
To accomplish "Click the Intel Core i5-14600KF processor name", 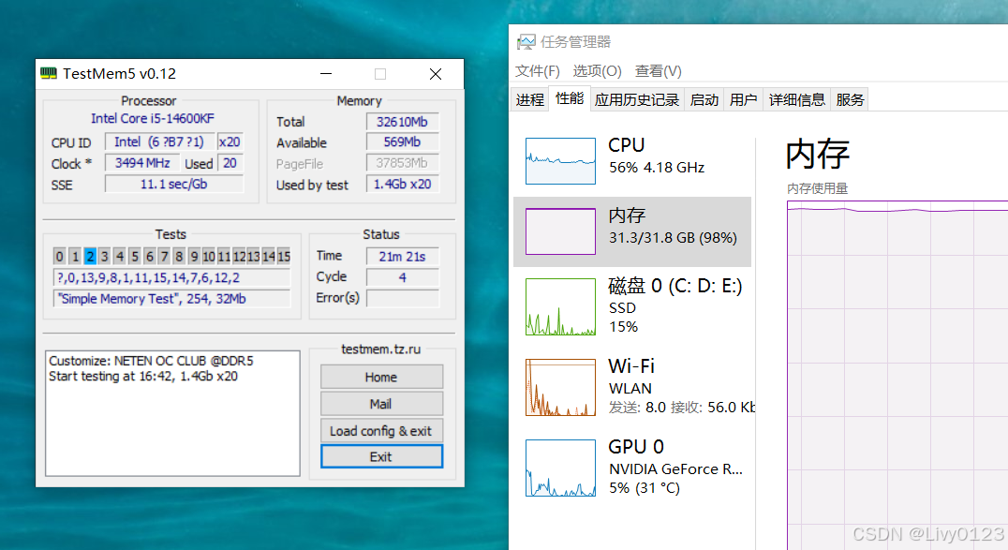I will click(x=153, y=119).
